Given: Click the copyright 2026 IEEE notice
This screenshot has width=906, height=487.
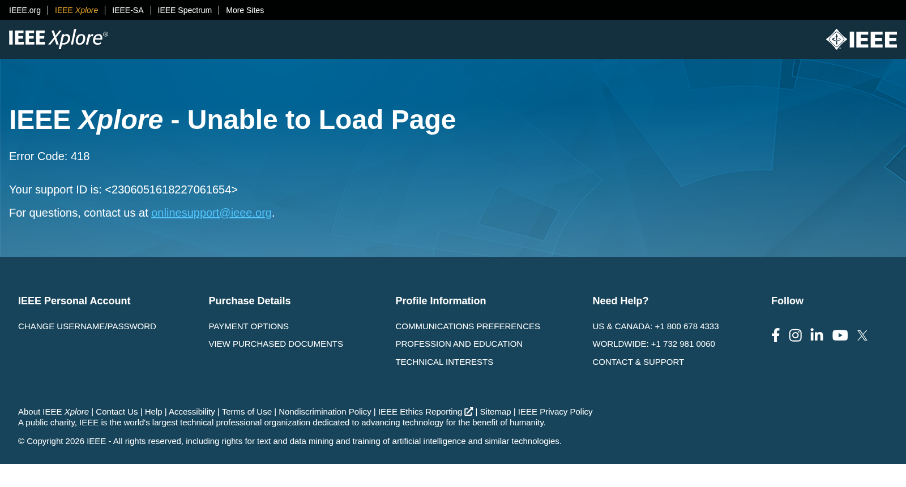Looking at the screenshot, I should click(x=290, y=441).
